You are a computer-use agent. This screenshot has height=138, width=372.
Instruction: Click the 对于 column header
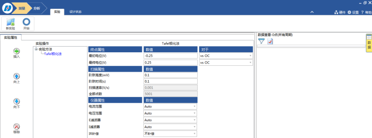click(226, 50)
